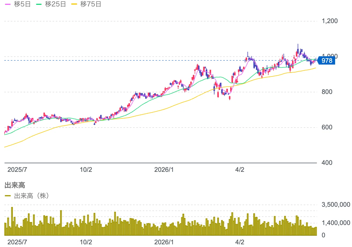
Task: Click the 4/2 date under the volume chart
Action: (240, 242)
